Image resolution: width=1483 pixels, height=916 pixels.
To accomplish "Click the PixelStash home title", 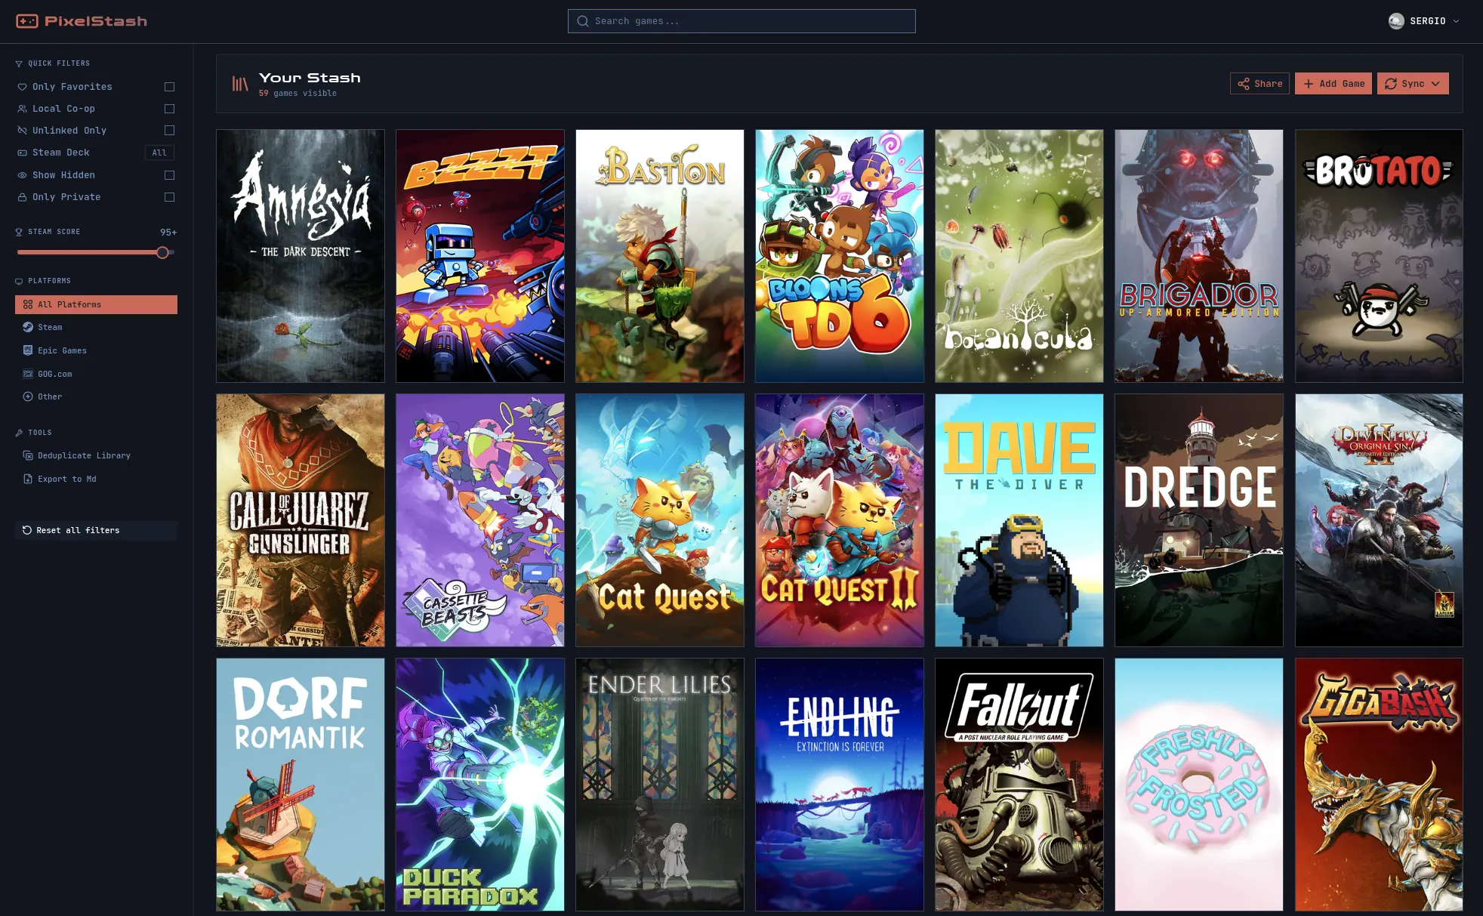I will (96, 21).
